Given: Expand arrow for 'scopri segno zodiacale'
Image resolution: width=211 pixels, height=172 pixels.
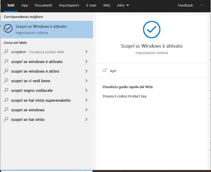Looking at the screenshot, I should 86,90.
